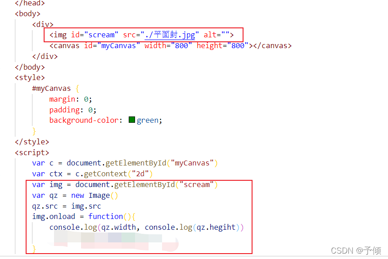Click the closing </head> tag
The height and width of the screenshot is (259, 388).
[30, 3]
